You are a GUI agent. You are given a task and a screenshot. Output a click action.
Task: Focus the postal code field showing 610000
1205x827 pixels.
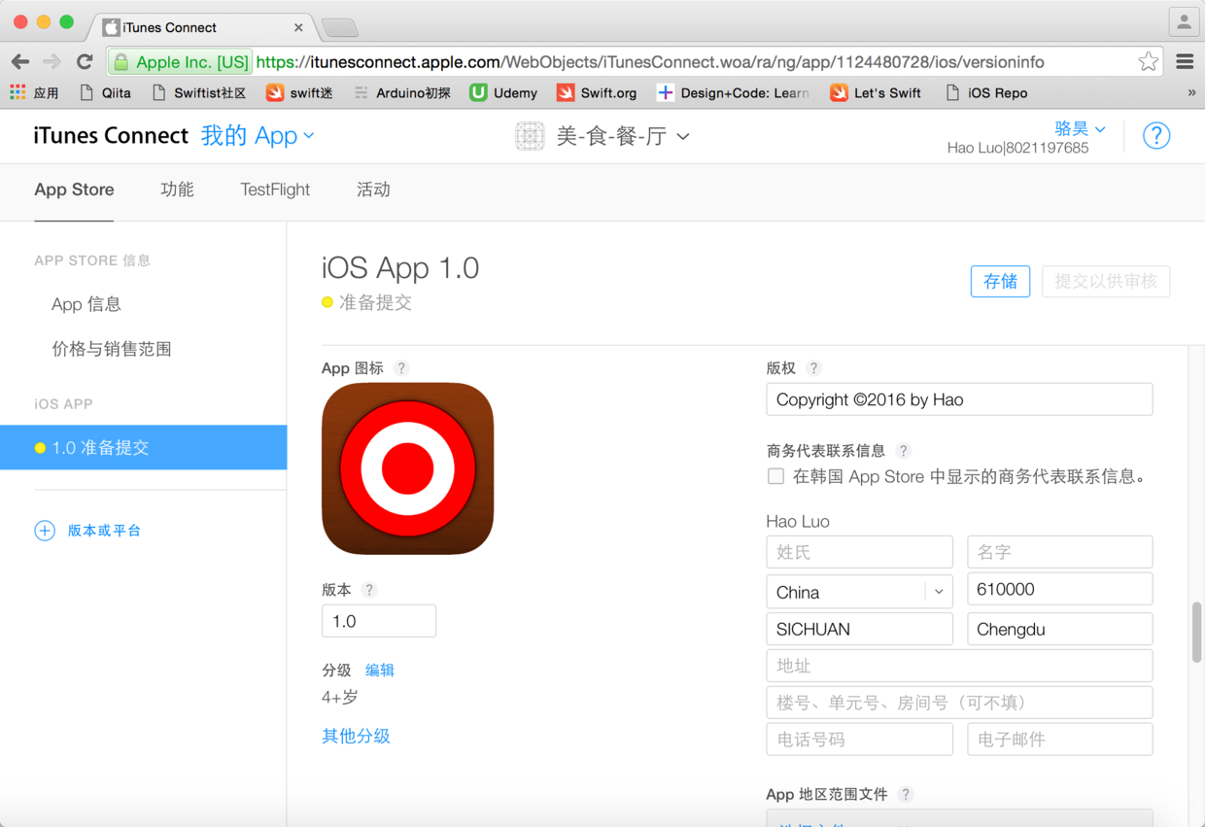click(1060, 589)
